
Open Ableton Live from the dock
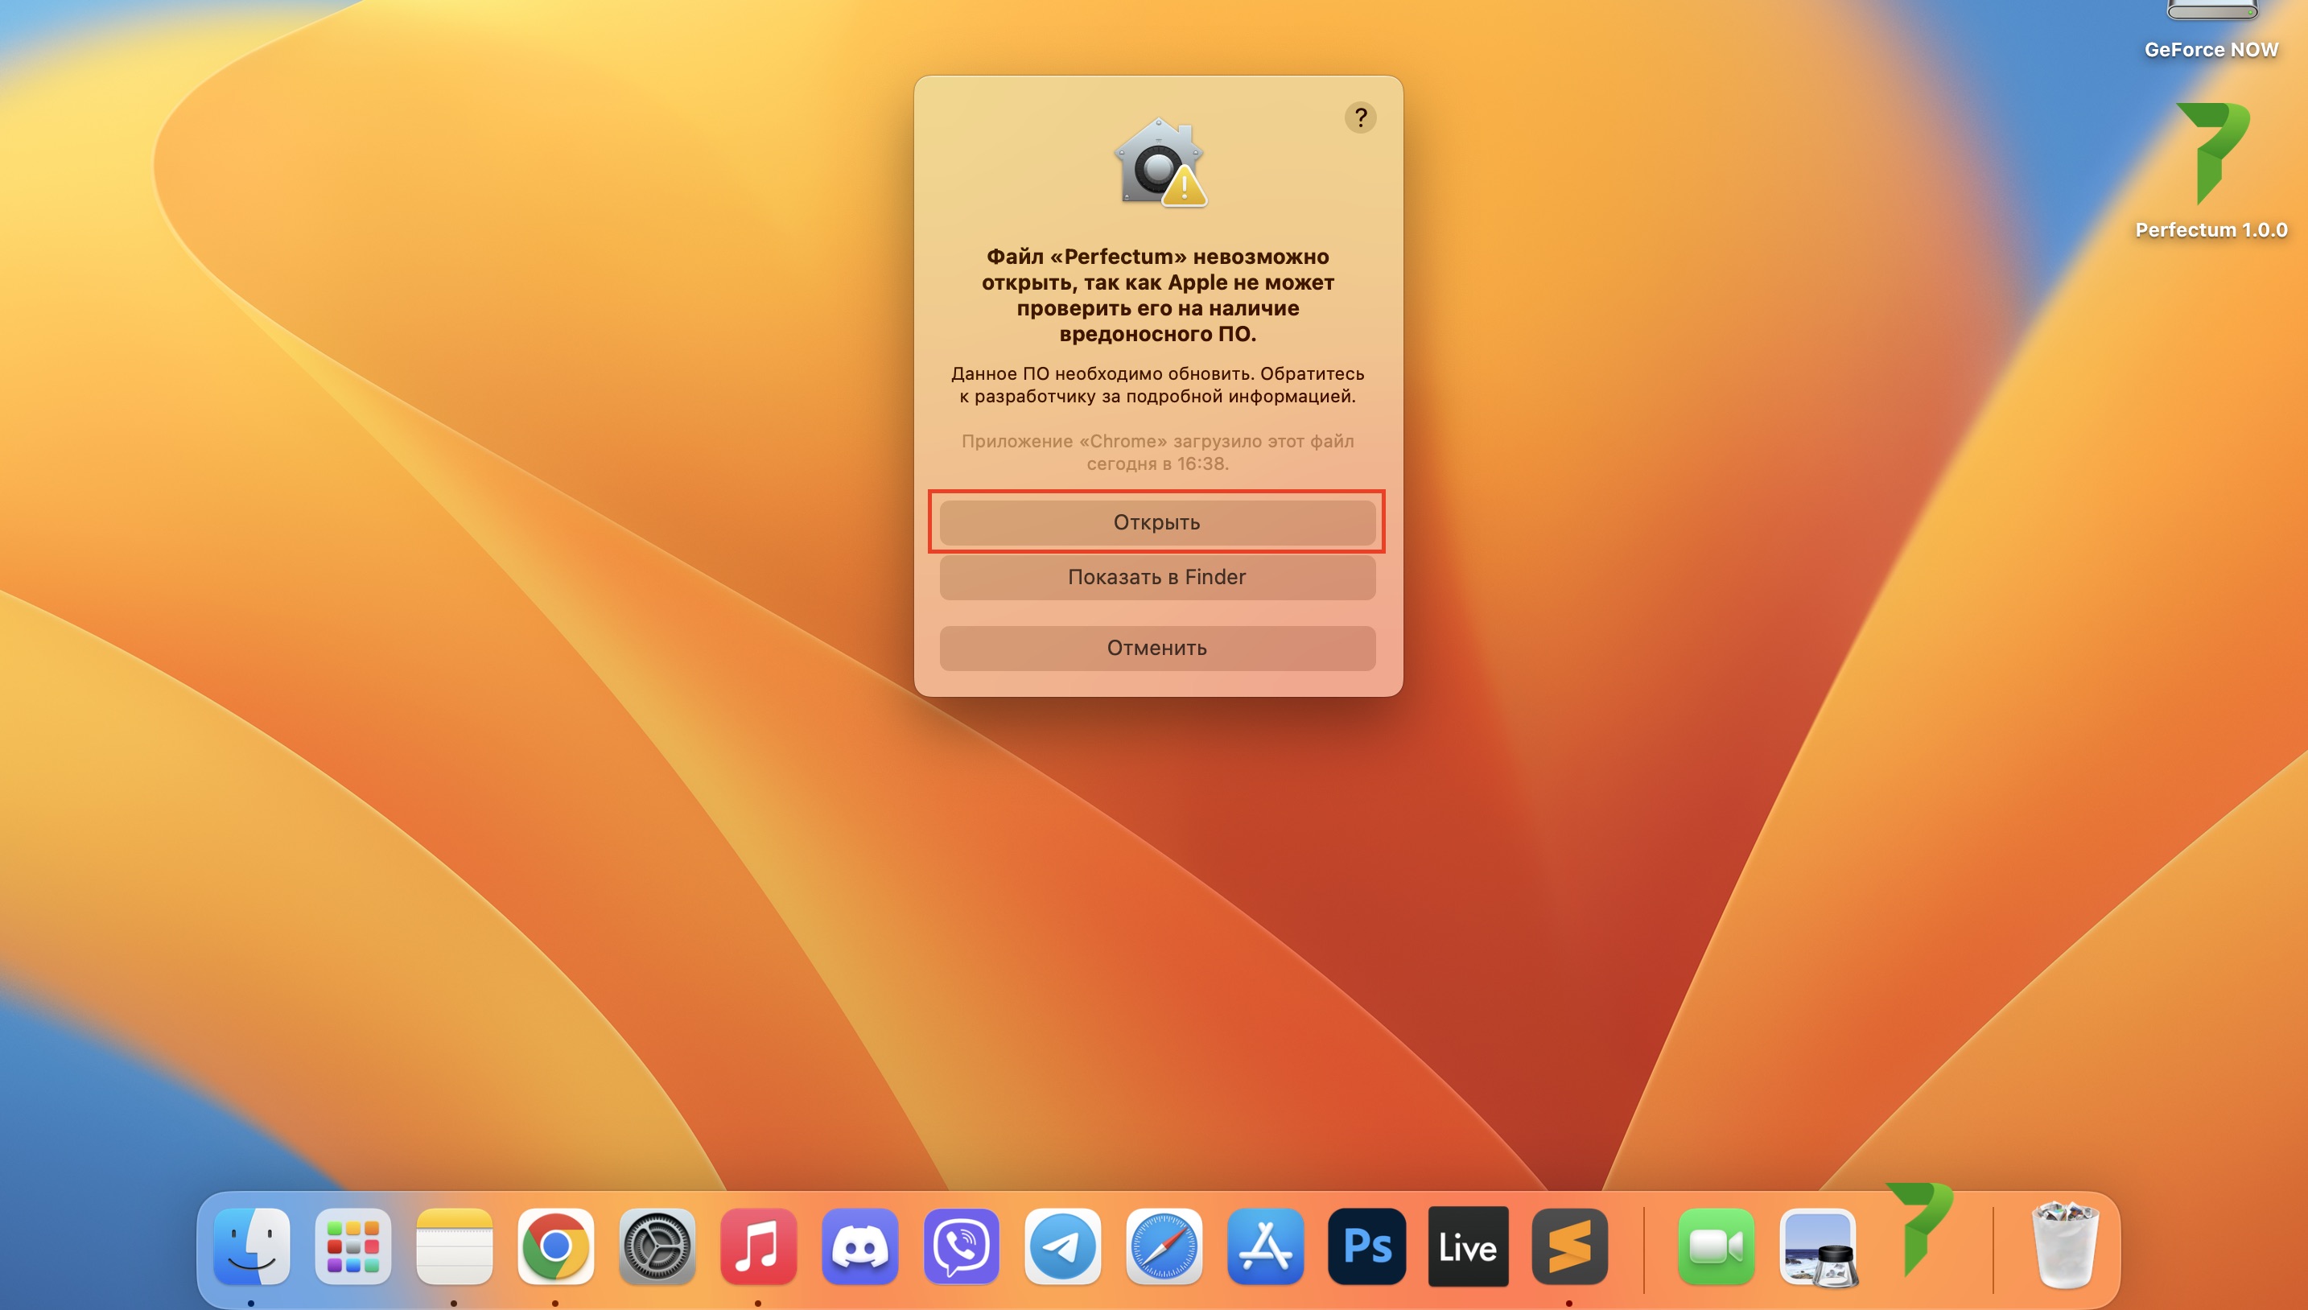[x=1468, y=1247]
